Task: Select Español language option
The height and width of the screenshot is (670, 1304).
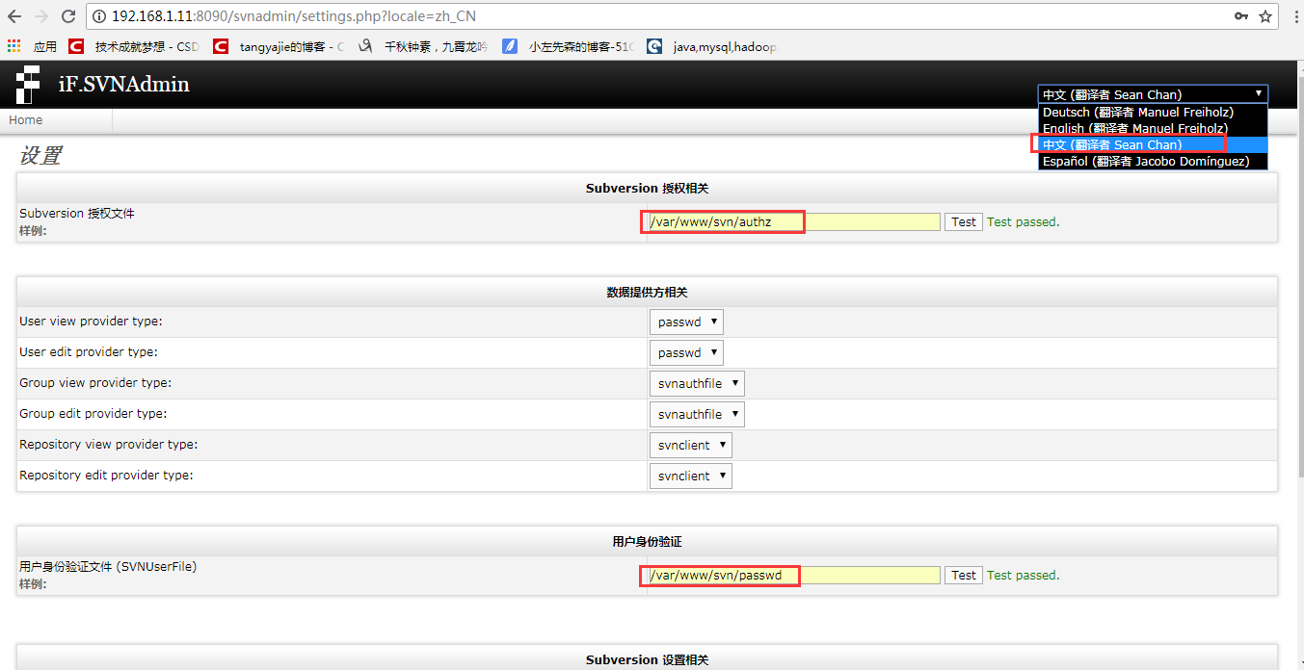Action: (1153, 161)
